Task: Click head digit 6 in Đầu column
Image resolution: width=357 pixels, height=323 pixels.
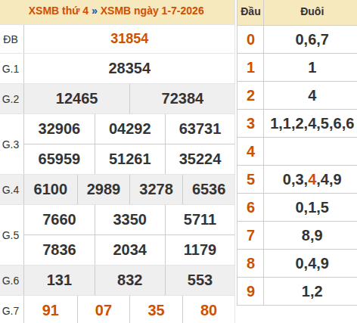Action: (x=250, y=207)
